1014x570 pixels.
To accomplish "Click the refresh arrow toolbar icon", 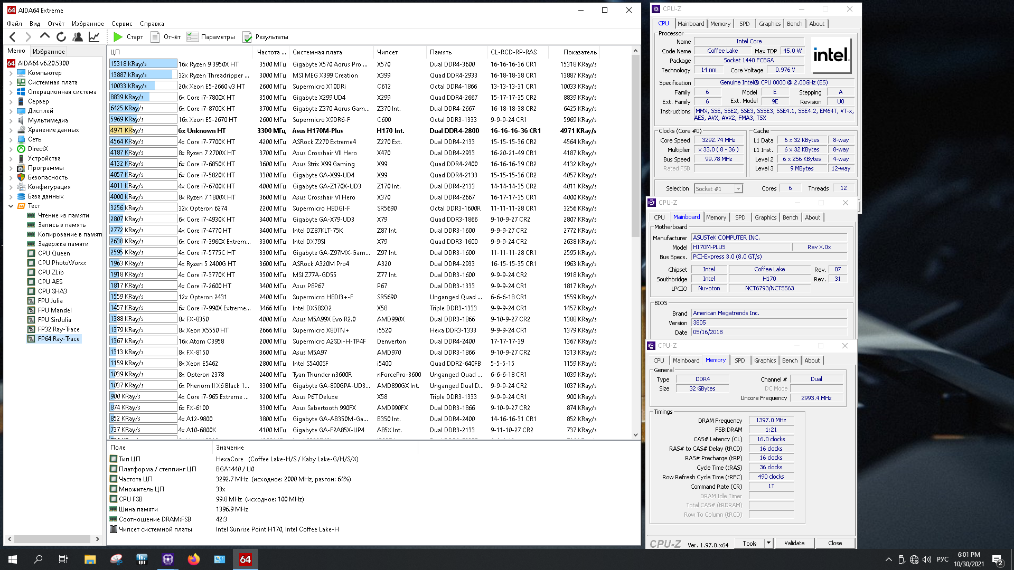I will [x=61, y=37].
